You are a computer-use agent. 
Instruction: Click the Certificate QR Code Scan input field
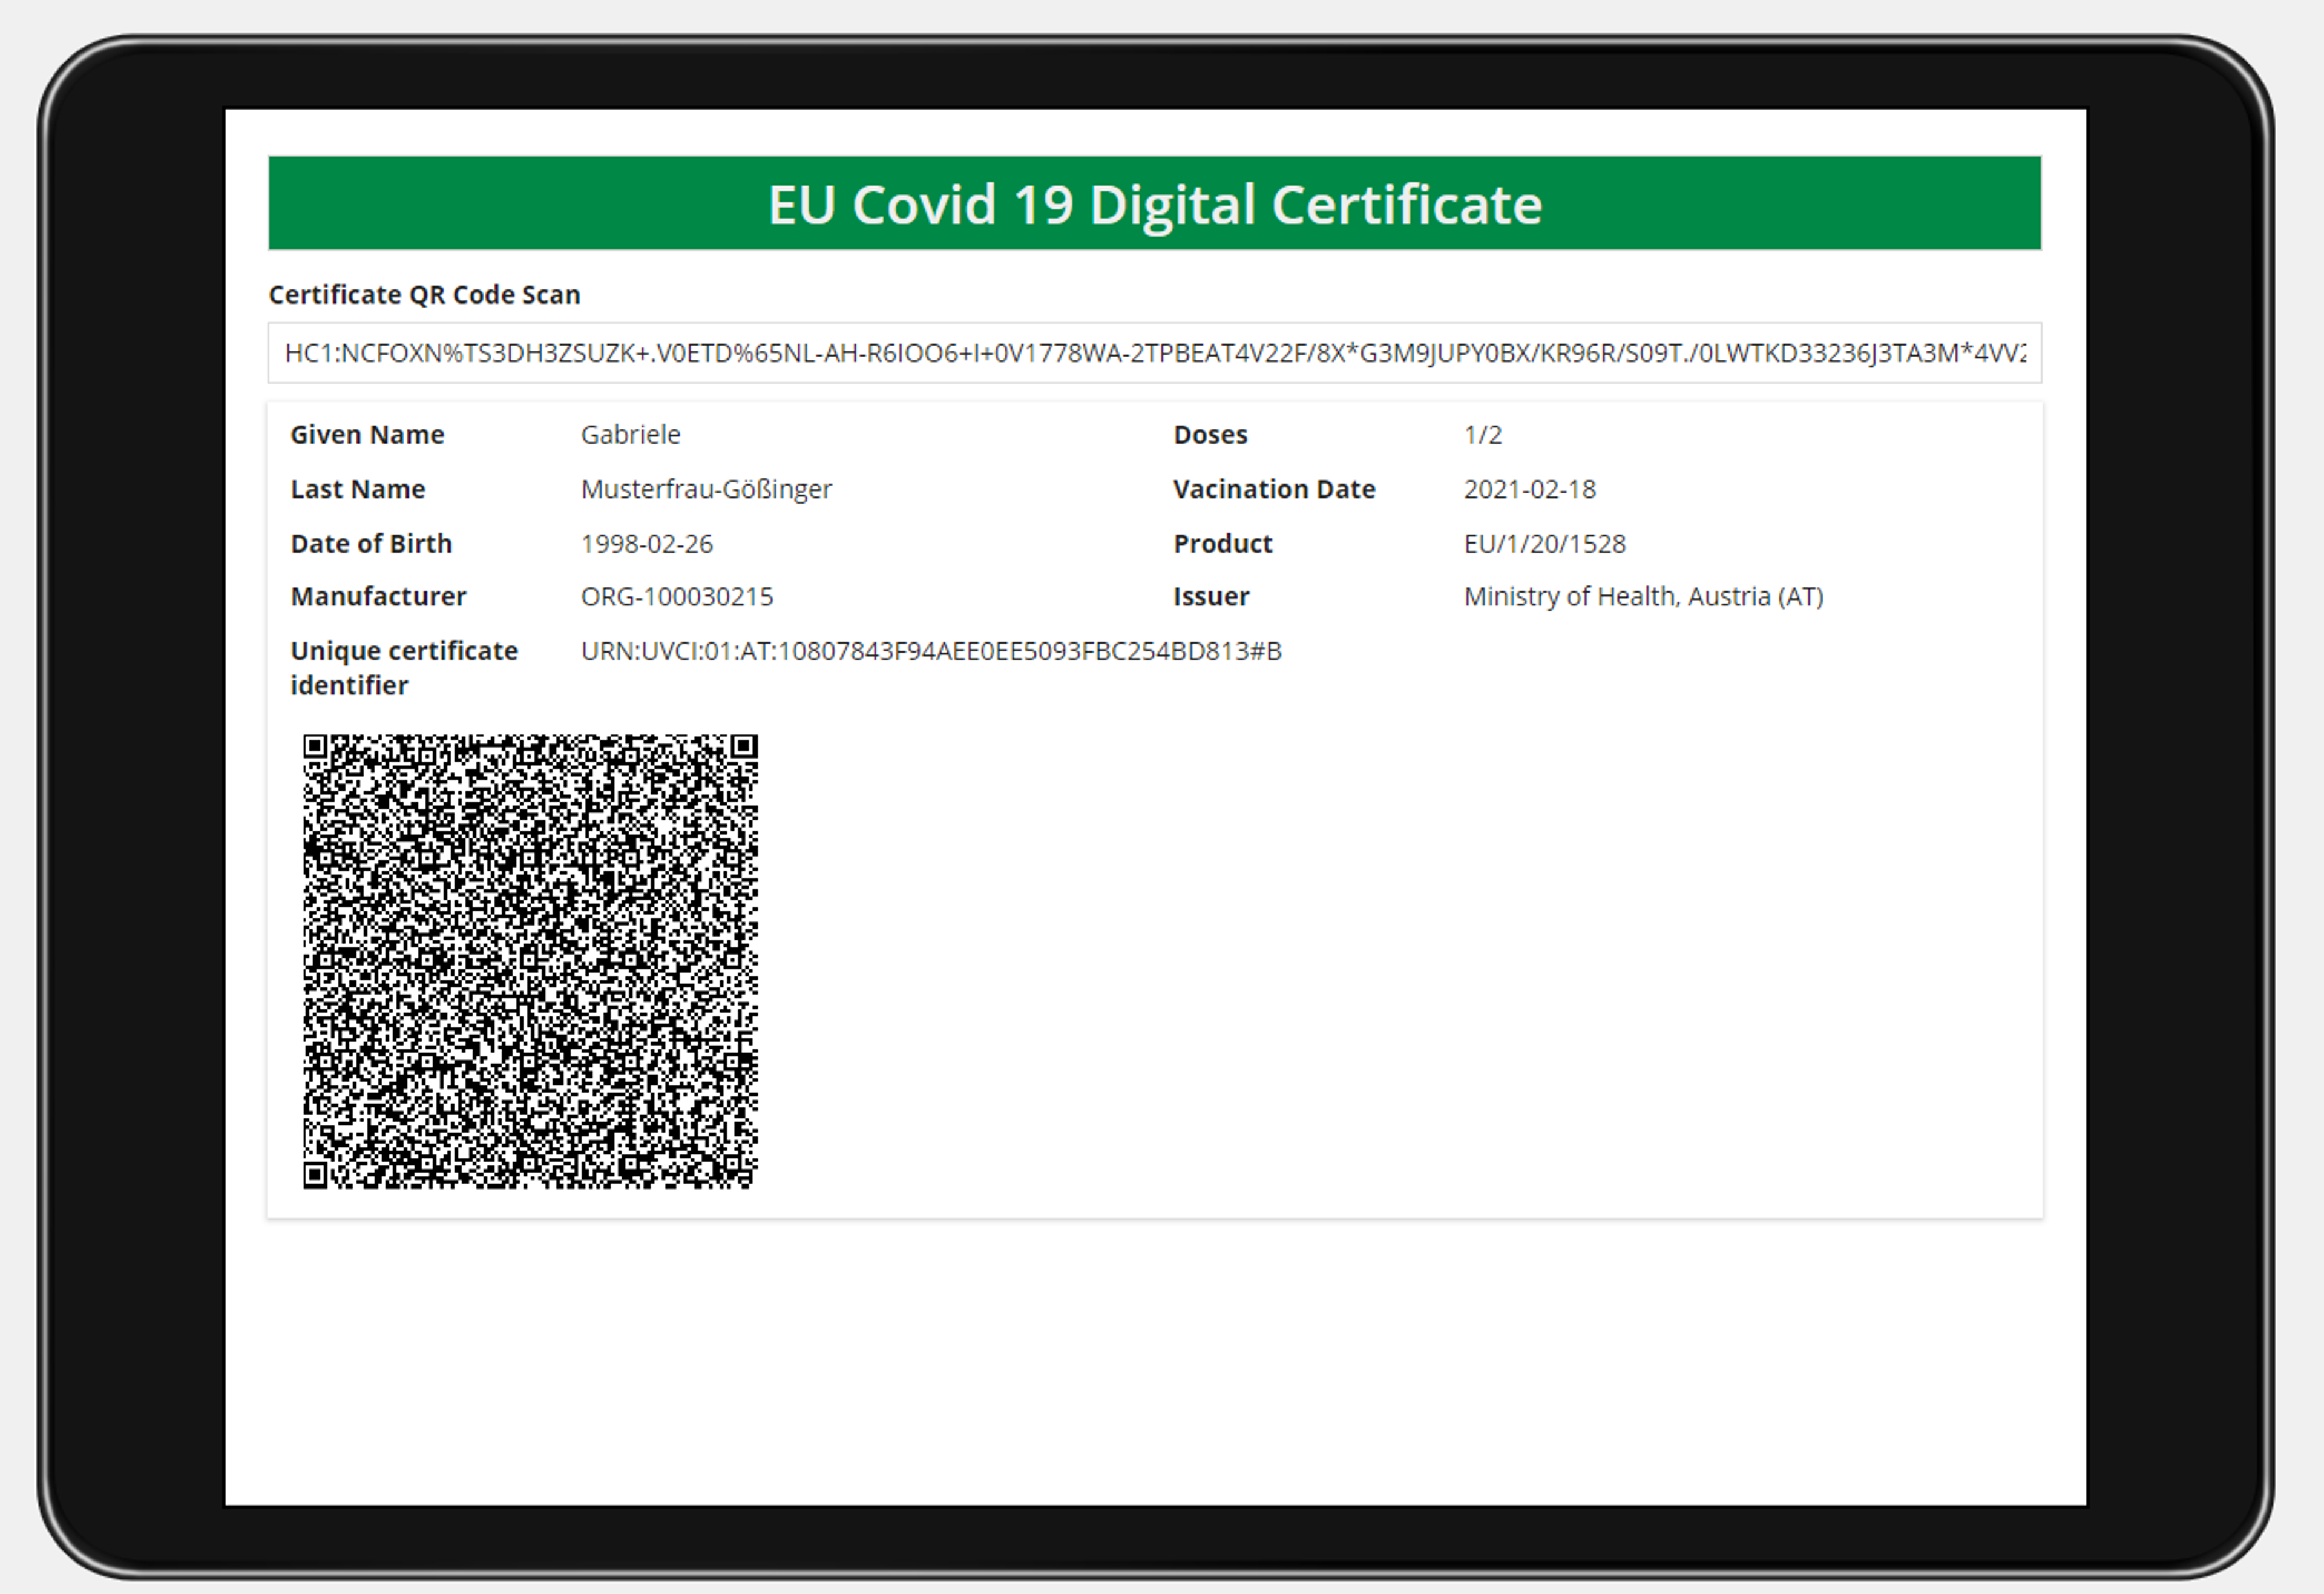1154,353
